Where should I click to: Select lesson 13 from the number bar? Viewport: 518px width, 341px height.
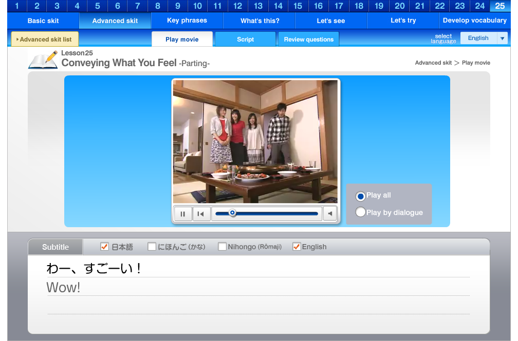[257, 6]
